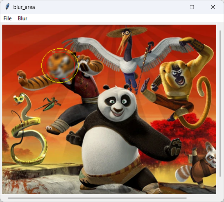Click the green mantis
The width and height of the screenshot is (224, 202).
point(49,104)
